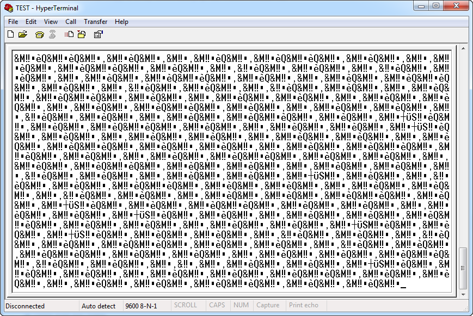Viewport: 473px width, 316px height.
Task: Click the TEST - HyperTerminal window title
Action: pos(47,8)
